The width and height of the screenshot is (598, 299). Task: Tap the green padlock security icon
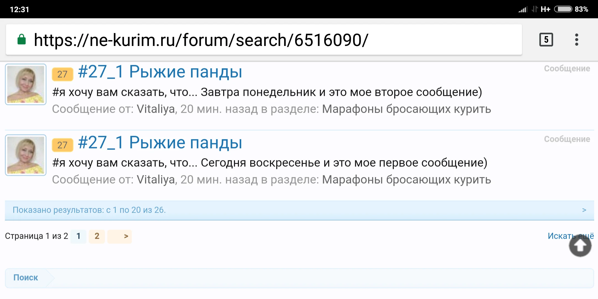pyautogui.click(x=22, y=40)
